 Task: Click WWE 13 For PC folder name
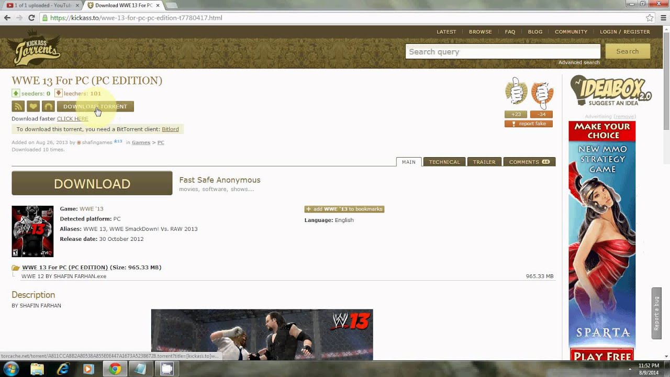(x=65, y=268)
